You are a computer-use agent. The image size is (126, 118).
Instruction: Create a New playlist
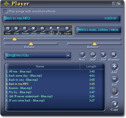click(x=82, y=54)
